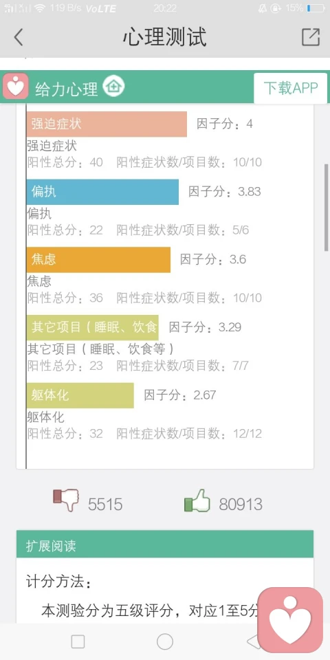Tap the thumbs-up like icon
The width and height of the screenshot is (330, 660).
click(x=197, y=500)
